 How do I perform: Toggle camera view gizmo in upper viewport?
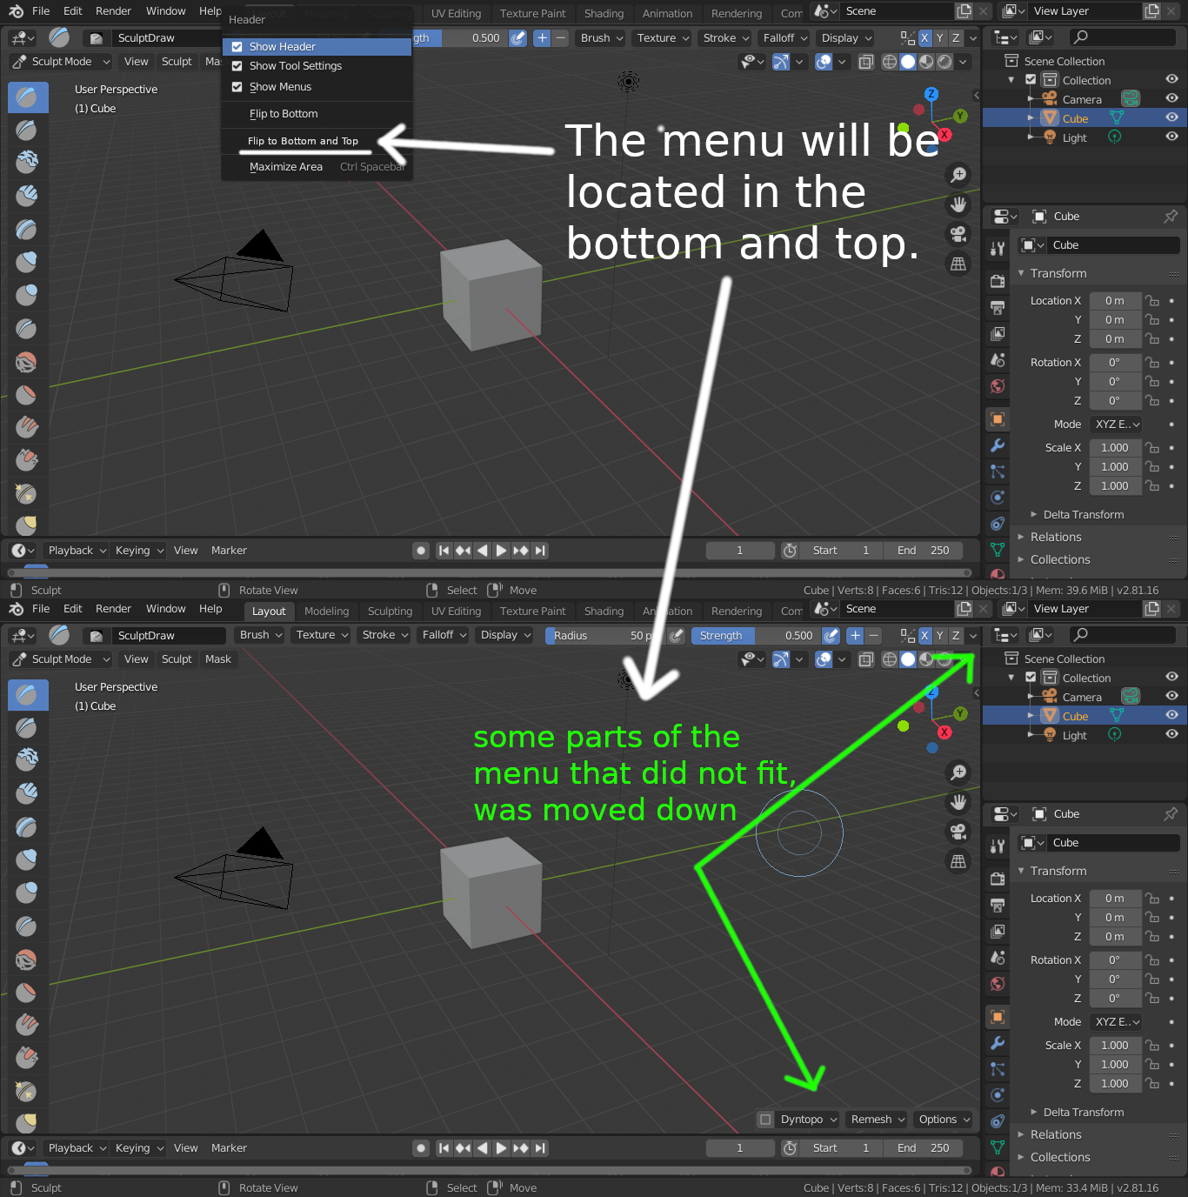pyautogui.click(x=958, y=234)
